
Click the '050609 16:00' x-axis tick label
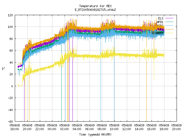coord(152,127)
